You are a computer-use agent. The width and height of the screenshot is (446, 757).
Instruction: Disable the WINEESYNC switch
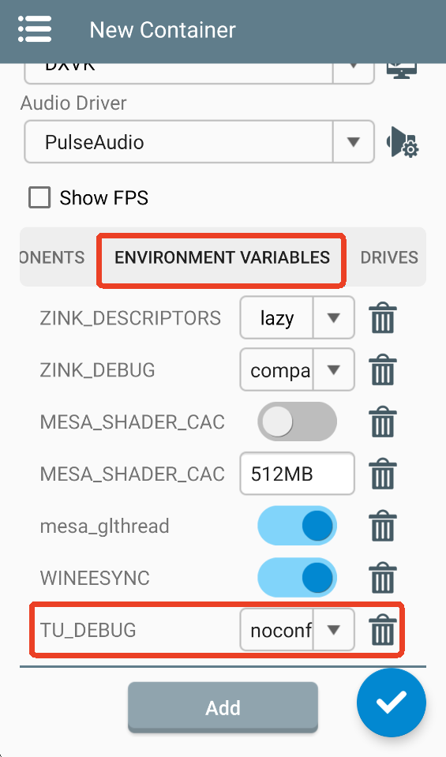[x=297, y=577]
